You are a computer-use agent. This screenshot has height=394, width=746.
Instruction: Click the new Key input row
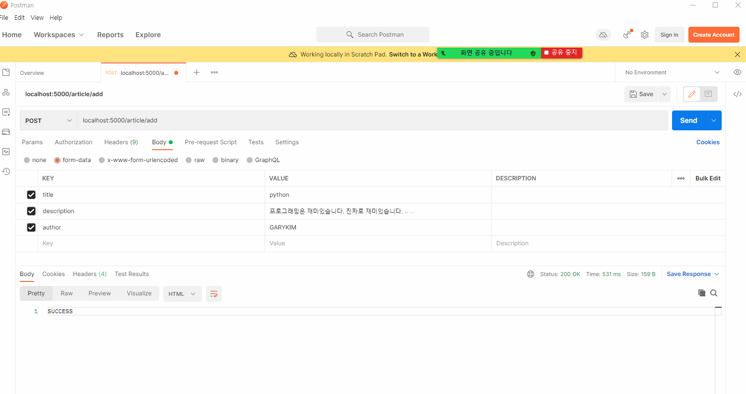click(x=149, y=243)
